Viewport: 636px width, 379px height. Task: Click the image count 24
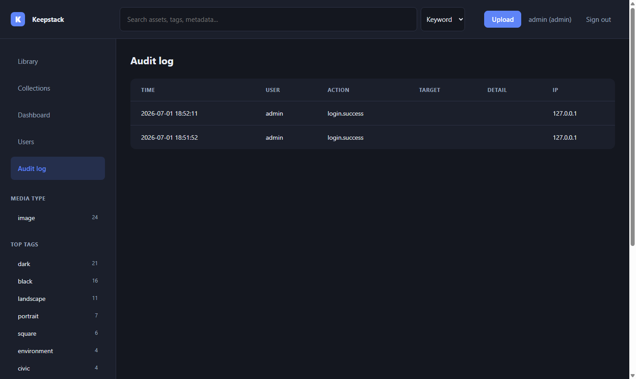point(95,217)
